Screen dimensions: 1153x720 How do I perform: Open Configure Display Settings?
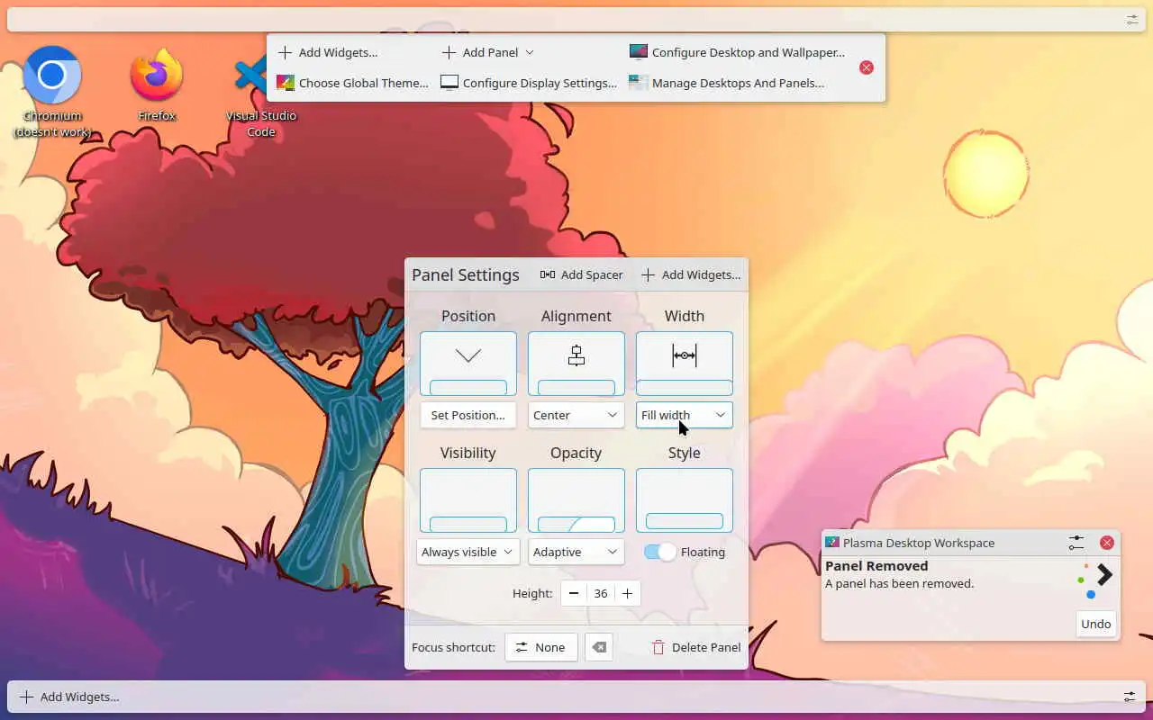click(x=529, y=83)
